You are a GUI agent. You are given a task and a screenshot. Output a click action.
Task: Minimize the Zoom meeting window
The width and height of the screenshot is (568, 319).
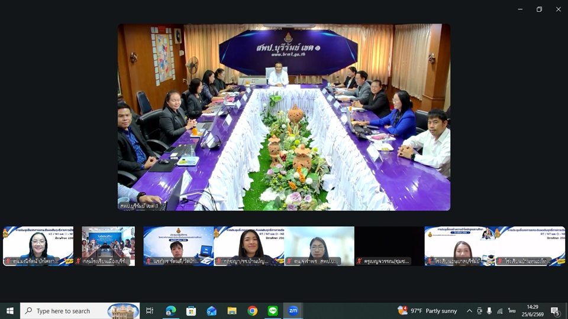(x=520, y=9)
